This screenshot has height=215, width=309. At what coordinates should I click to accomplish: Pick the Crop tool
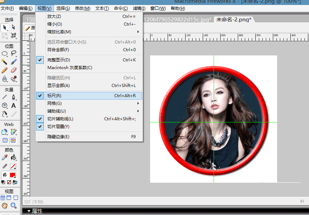(x=14, y=35)
